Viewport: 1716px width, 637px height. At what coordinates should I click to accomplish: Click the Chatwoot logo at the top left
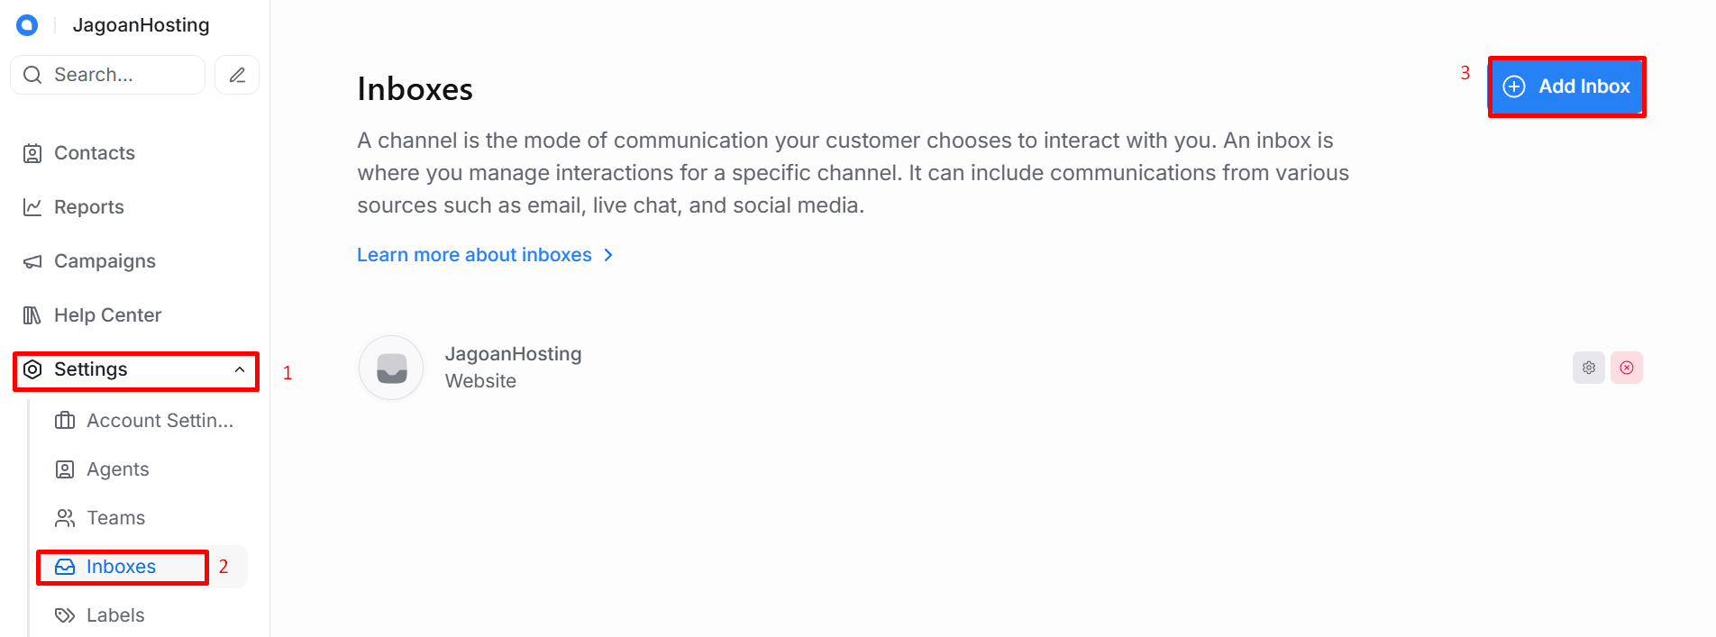(x=27, y=25)
